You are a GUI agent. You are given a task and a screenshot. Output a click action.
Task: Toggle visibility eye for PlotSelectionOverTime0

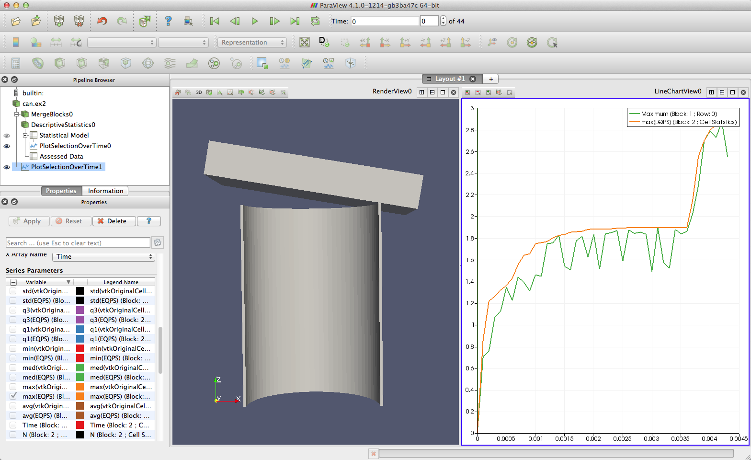(x=7, y=146)
